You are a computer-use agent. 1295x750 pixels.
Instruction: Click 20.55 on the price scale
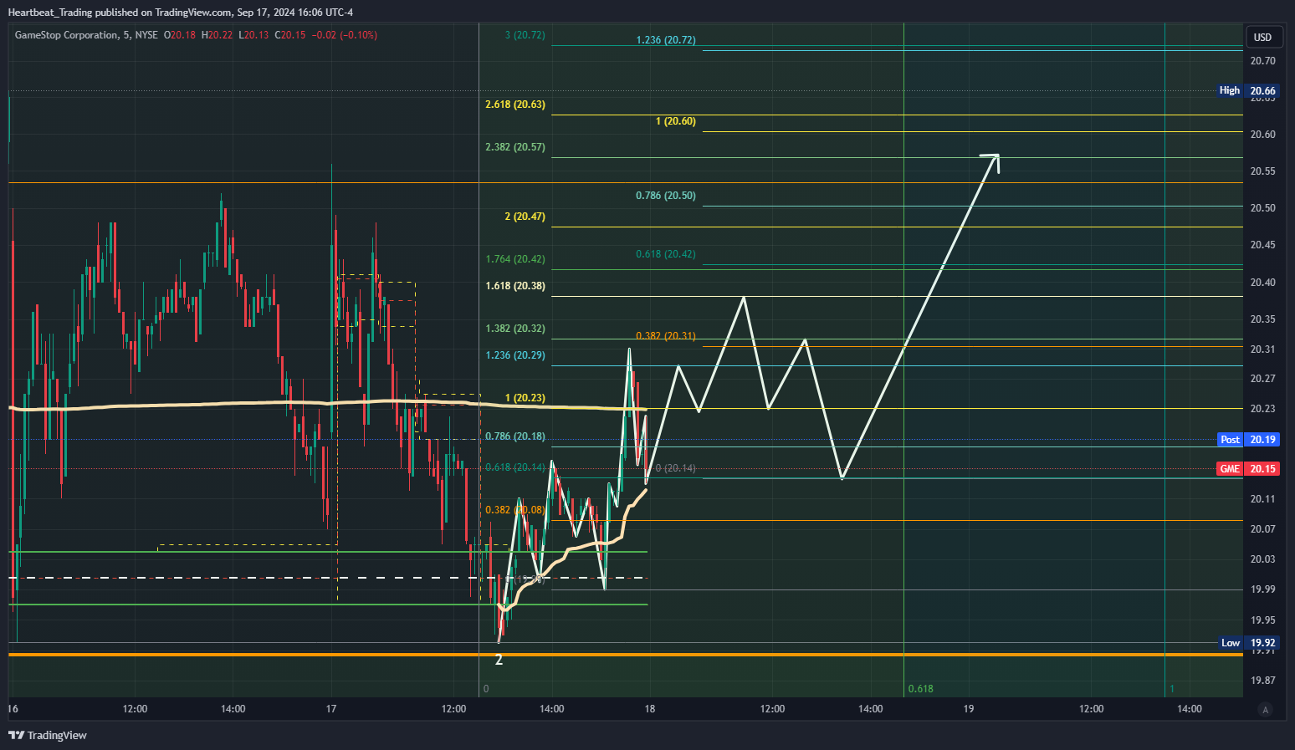tap(1263, 171)
